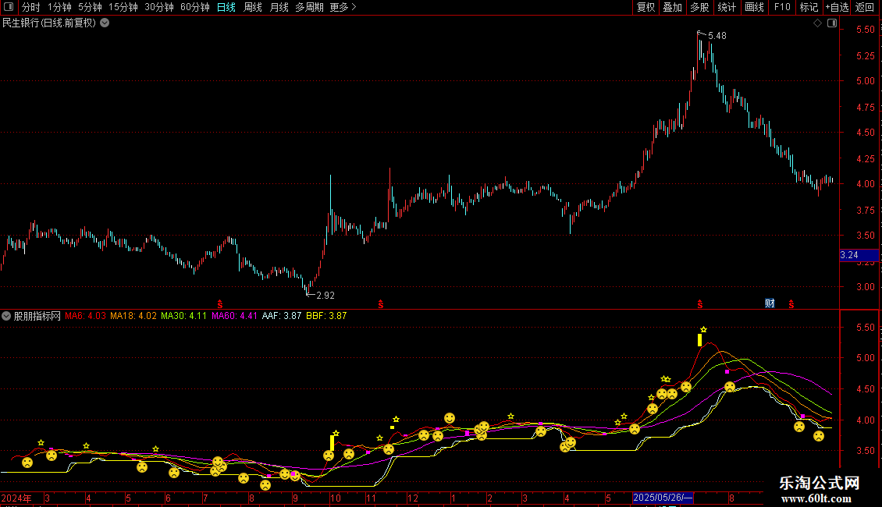Select the 1分钟 period

59,7
